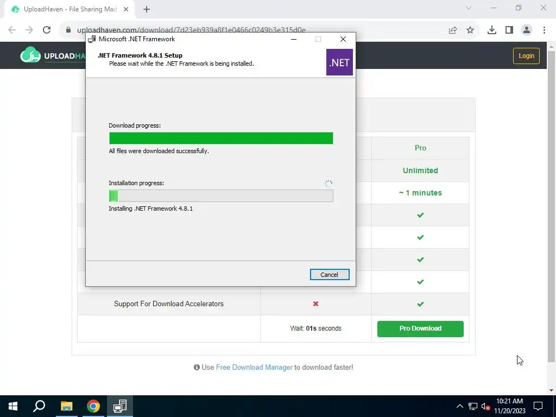
Task: Click the 'Pro' column header text
Action: coord(421,148)
